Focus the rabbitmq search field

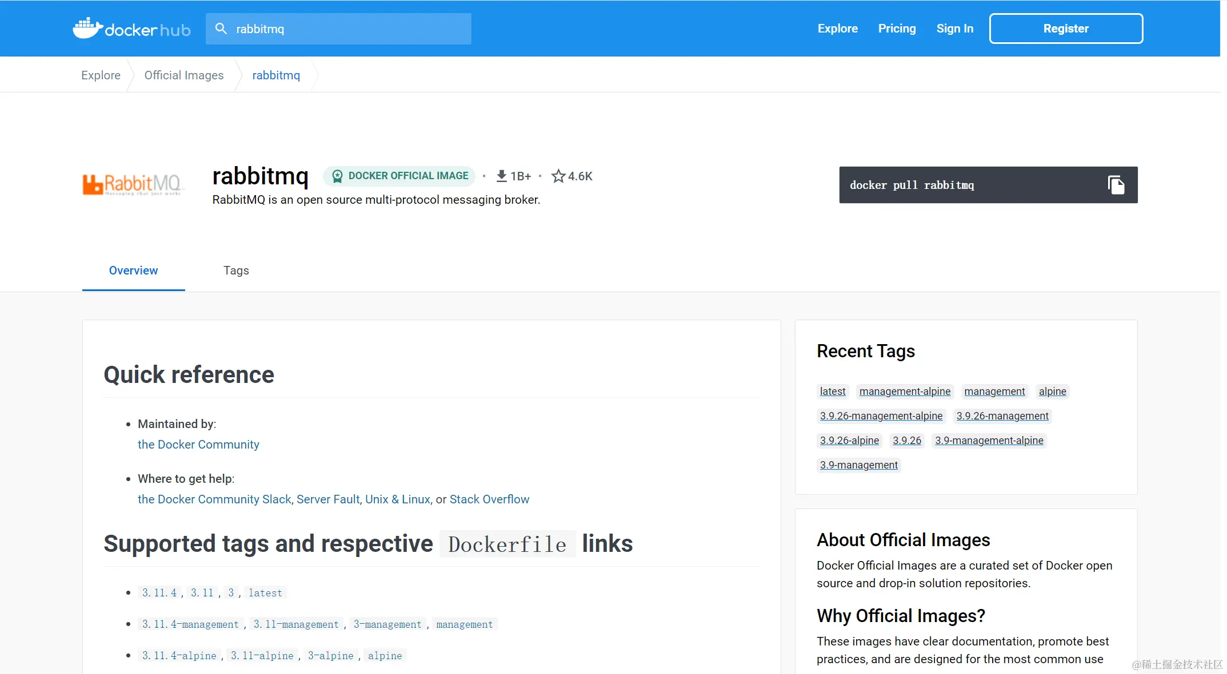pos(338,29)
